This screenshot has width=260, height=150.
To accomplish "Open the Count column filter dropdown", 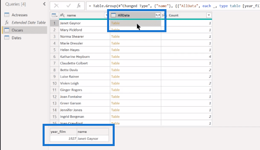I will click(x=209, y=15).
